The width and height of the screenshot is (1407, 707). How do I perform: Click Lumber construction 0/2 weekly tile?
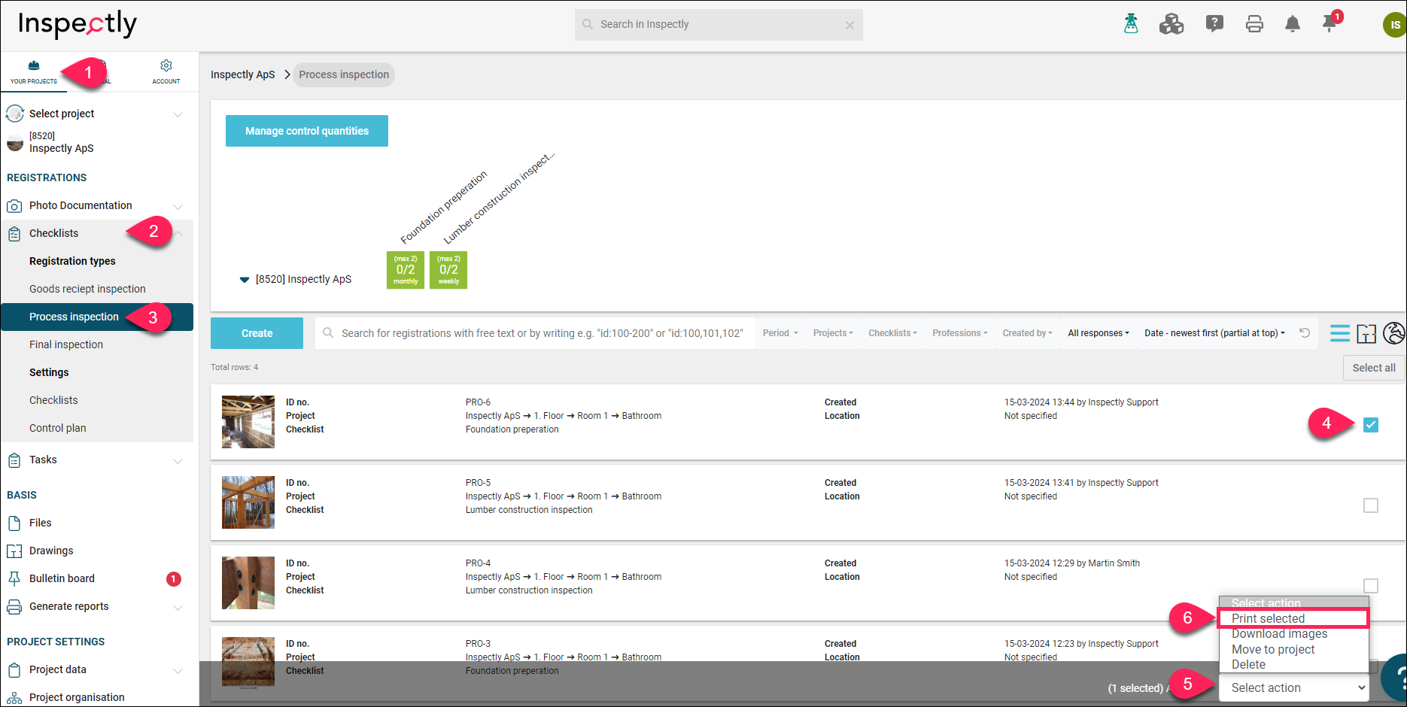click(x=448, y=270)
